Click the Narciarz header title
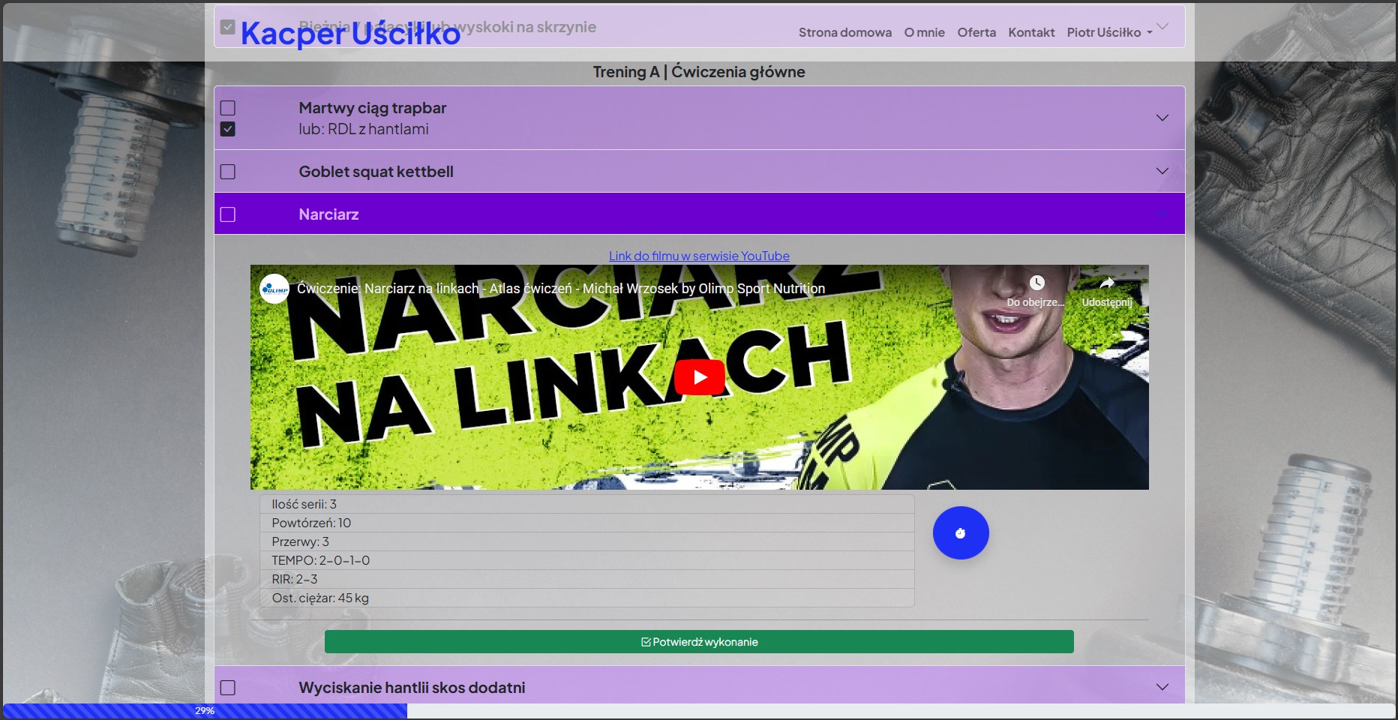Image resolution: width=1398 pixels, height=720 pixels. pyautogui.click(x=328, y=214)
